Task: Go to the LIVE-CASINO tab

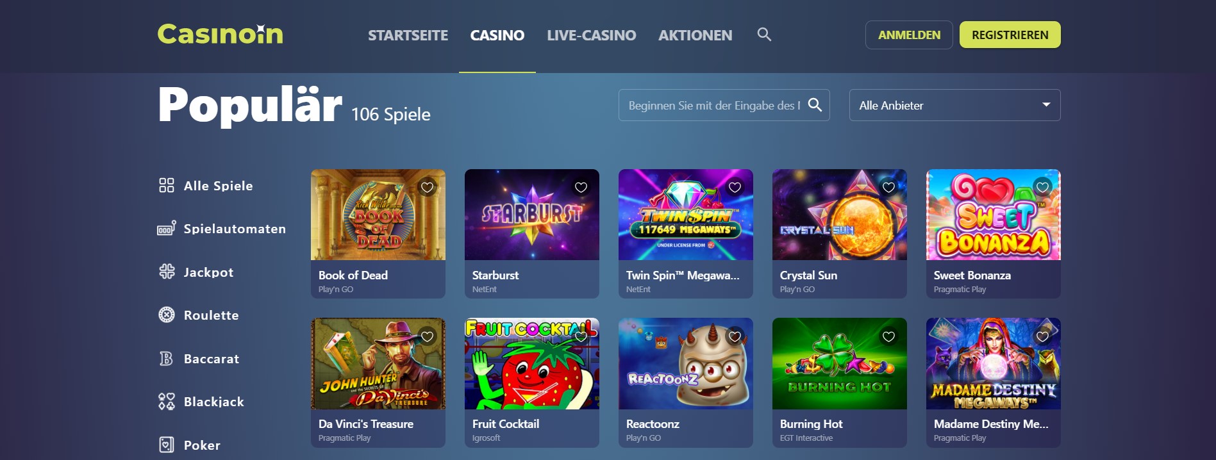Action: point(591,35)
